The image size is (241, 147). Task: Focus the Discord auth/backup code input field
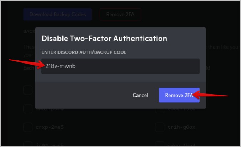tap(120, 66)
